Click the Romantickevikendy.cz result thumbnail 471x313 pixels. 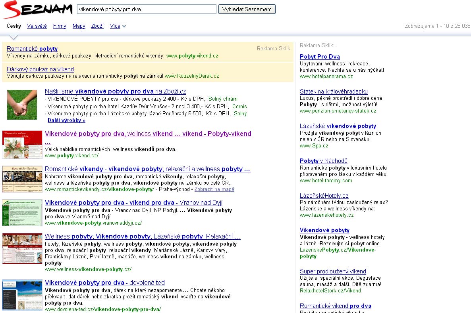tap(22, 179)
